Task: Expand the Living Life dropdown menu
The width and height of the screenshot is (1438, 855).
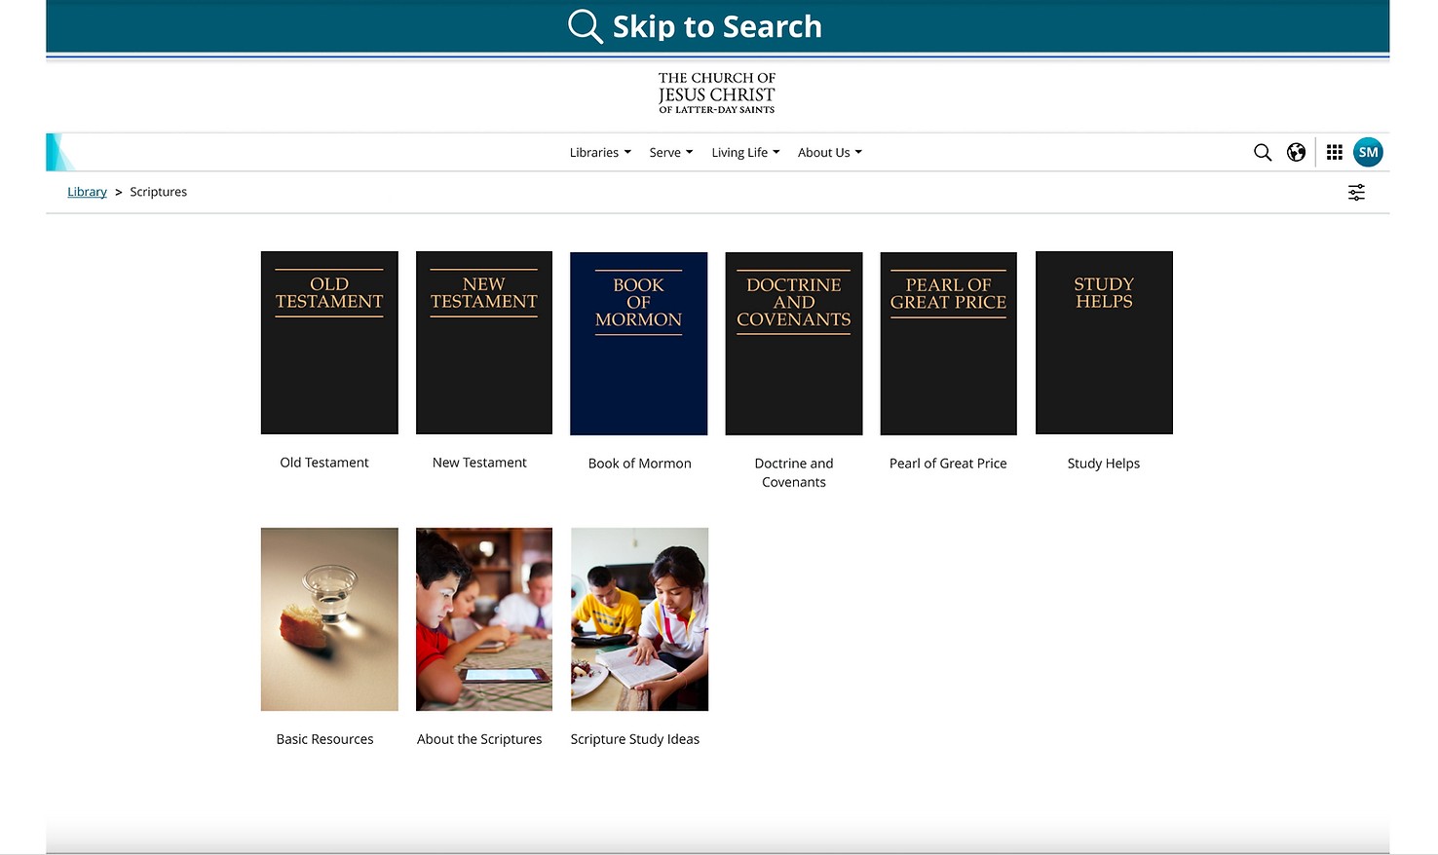Action: (x=745, y=153)
